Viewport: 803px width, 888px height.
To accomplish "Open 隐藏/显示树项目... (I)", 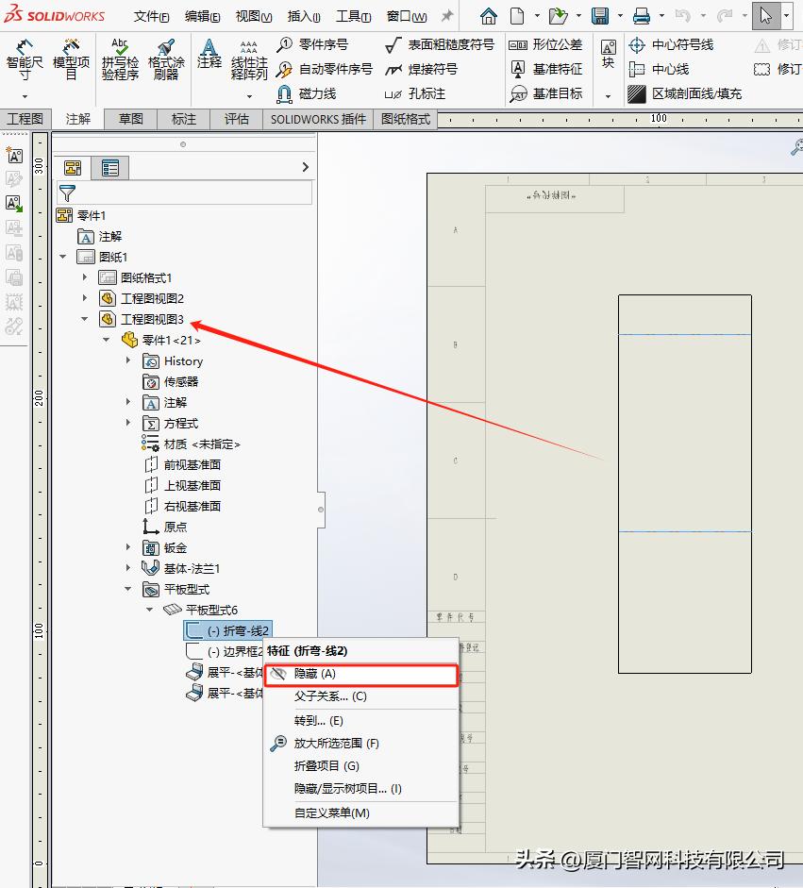I will [361, 788].
